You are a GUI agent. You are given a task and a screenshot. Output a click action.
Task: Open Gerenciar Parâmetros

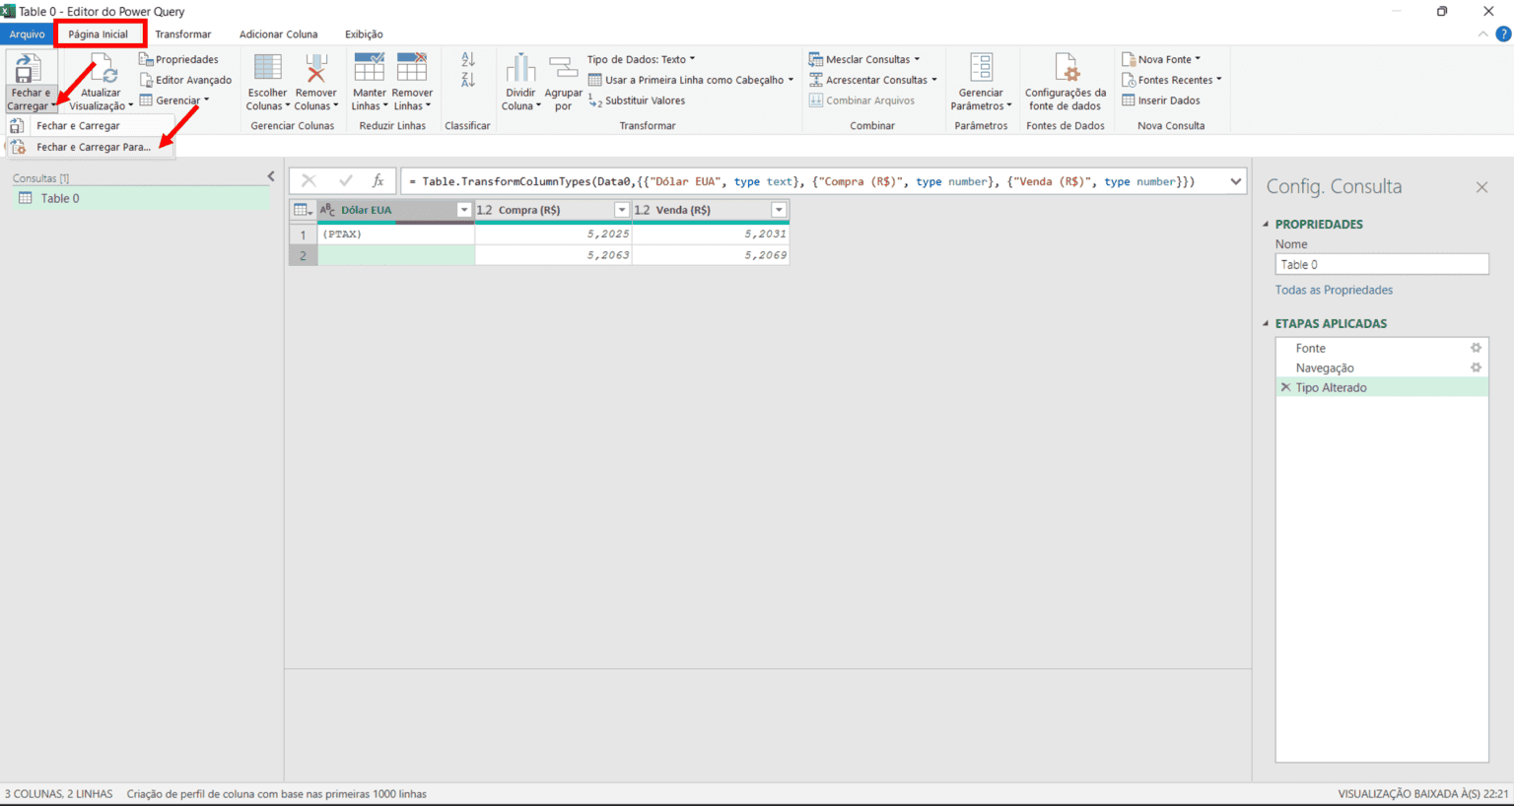981,84
